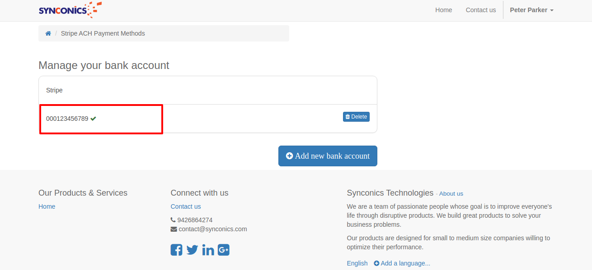Click the Synconics logo
Viewport: 592px width, 270px height.
pyautogui.click(x=70, y=10)
